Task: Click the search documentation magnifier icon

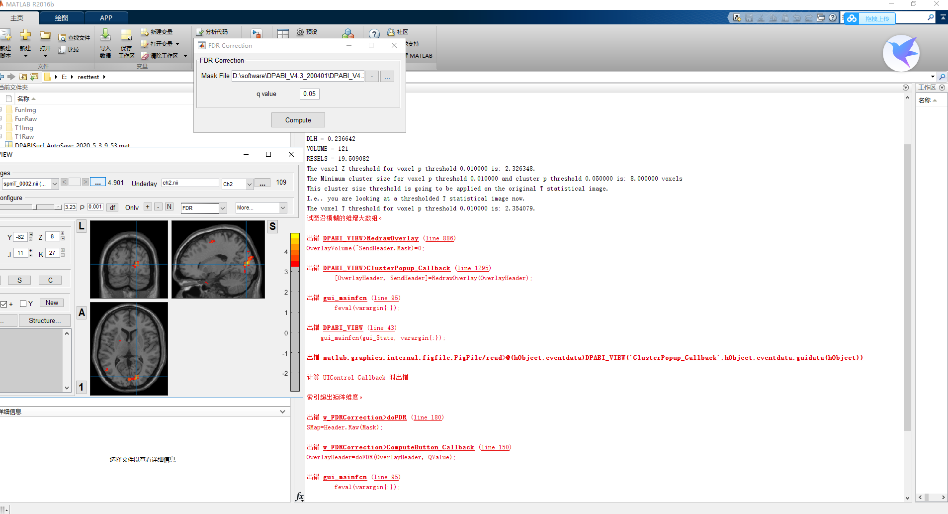Action: point(931,17)
